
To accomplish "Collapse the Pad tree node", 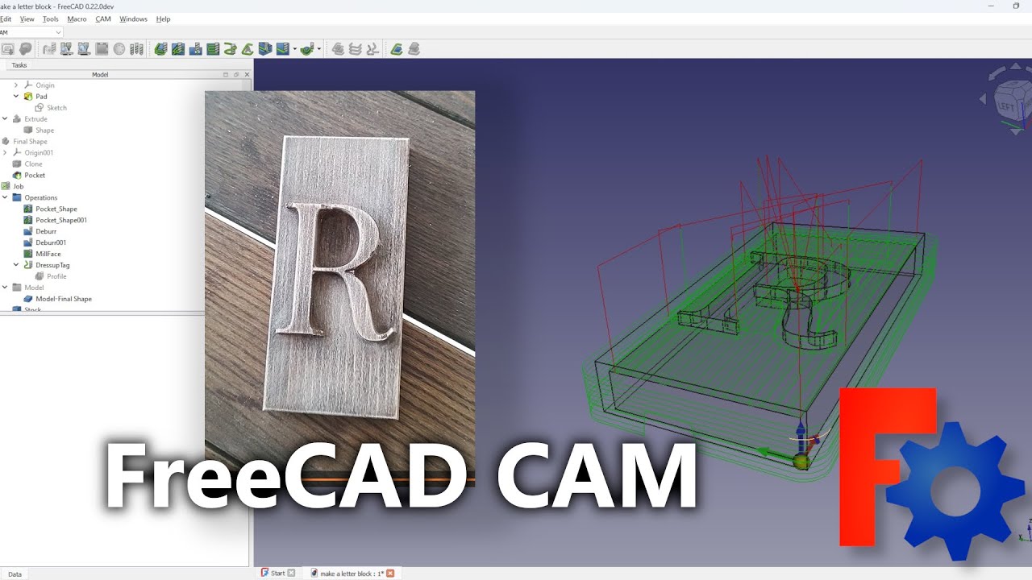I will click(16, 96).
